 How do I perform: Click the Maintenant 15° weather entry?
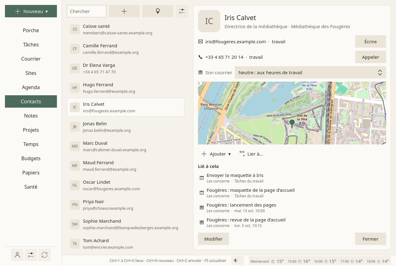coord(267,261)
